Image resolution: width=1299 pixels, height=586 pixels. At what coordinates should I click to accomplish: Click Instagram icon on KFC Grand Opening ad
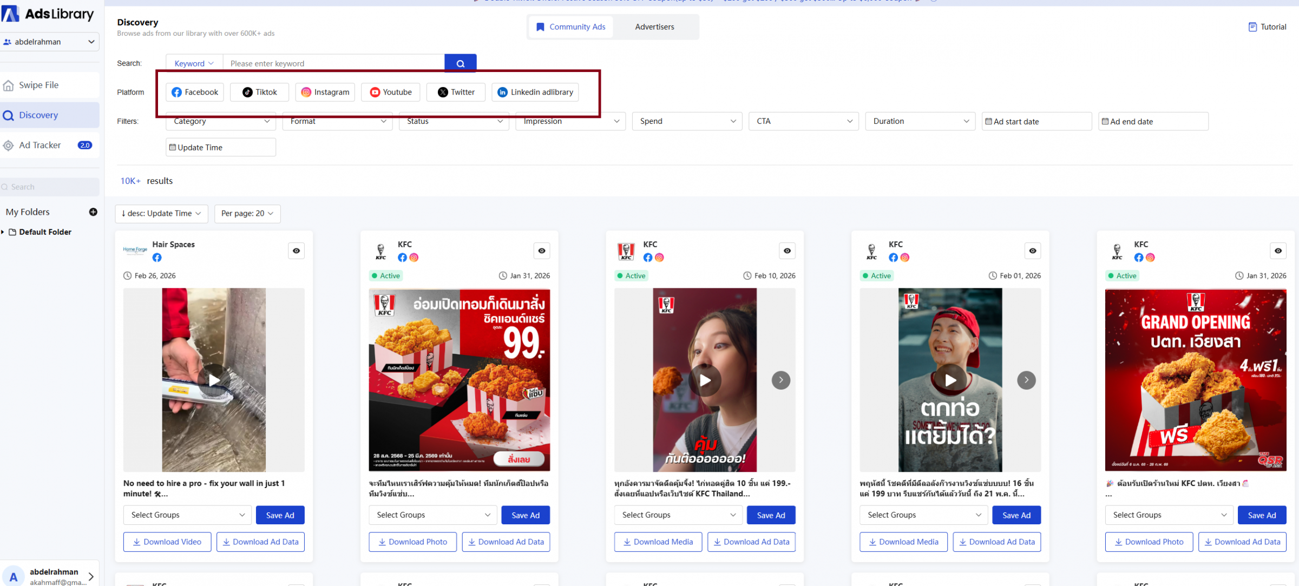[1150, 258]
